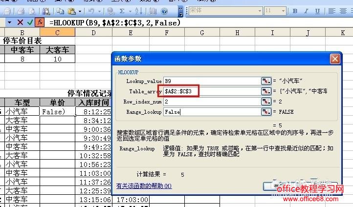353x207 pixels.
Task: Select column J header
Action: pyautogui.click(x=308, y=33)
